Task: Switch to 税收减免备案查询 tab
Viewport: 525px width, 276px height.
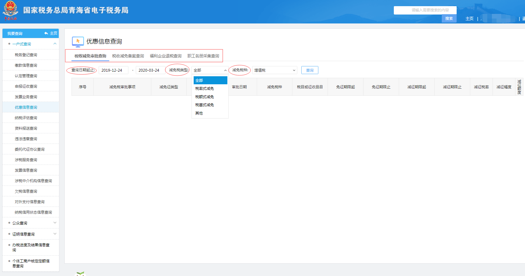Action: pyautogui.click(x=128, y=56)
